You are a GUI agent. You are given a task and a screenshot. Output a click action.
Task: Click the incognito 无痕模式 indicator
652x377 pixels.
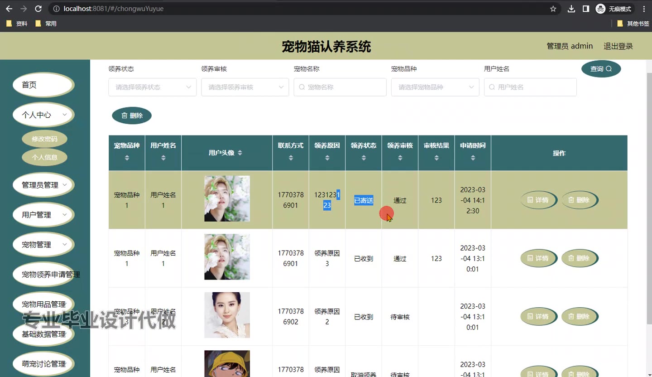[614, 9]
